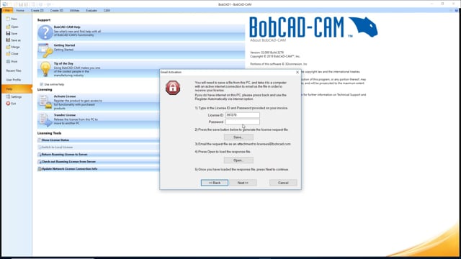Screen dimensions: 461x259
Task: Select Recent Files in the sidebar
Action: click(14, 71)
